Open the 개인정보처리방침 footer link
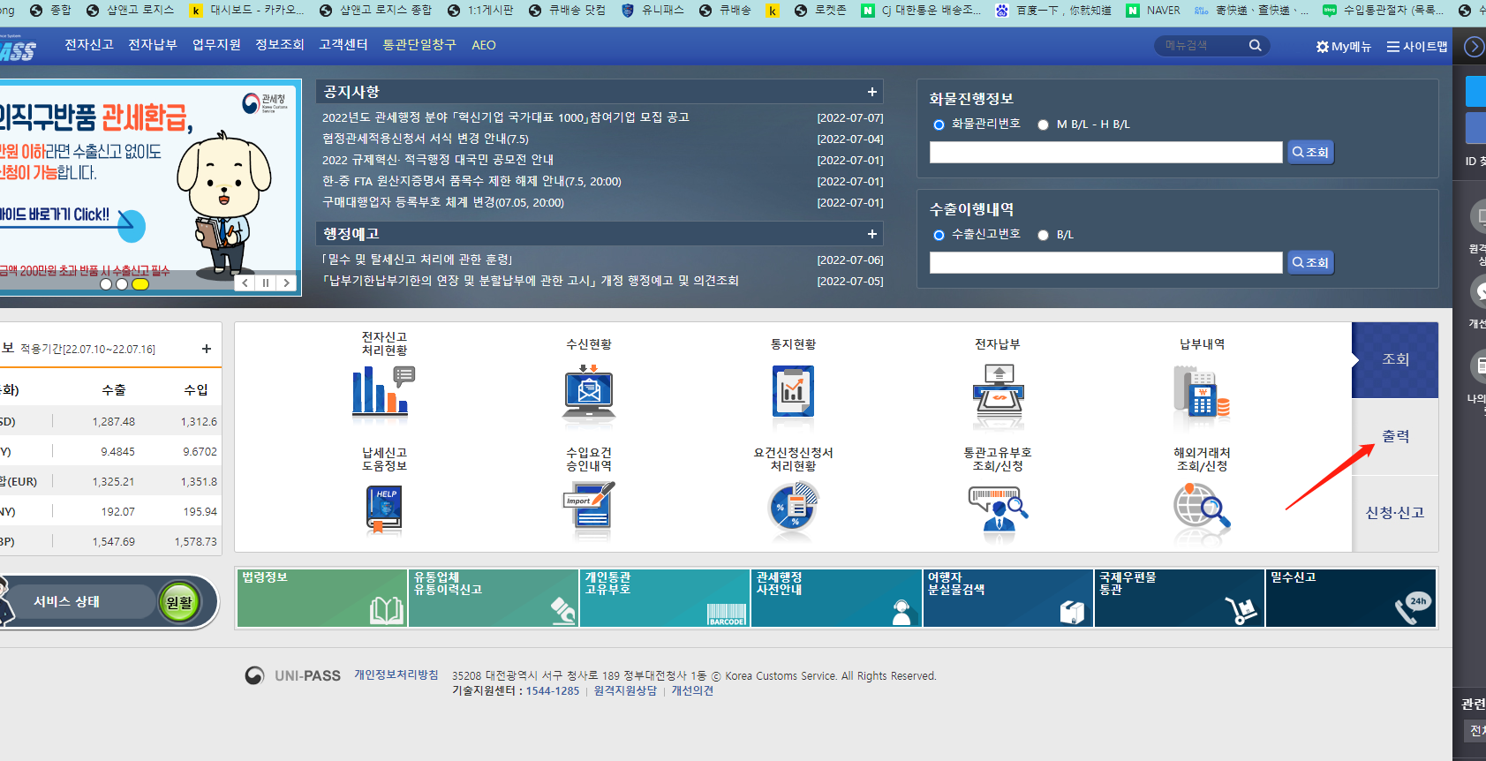 coord(396,674)
